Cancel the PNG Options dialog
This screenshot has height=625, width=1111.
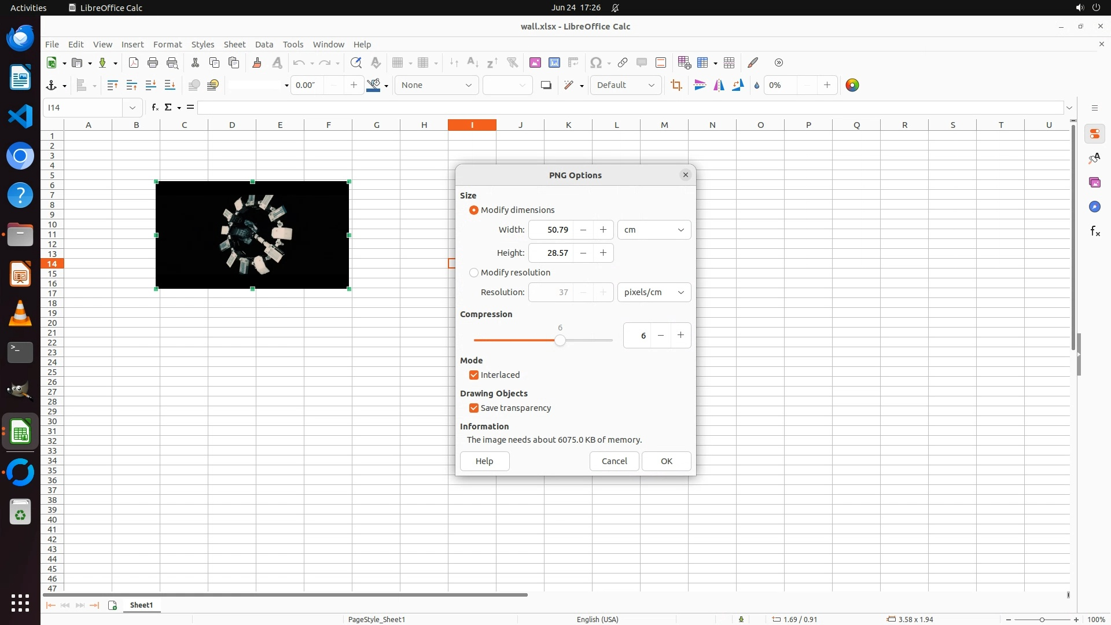coord(614,461)
